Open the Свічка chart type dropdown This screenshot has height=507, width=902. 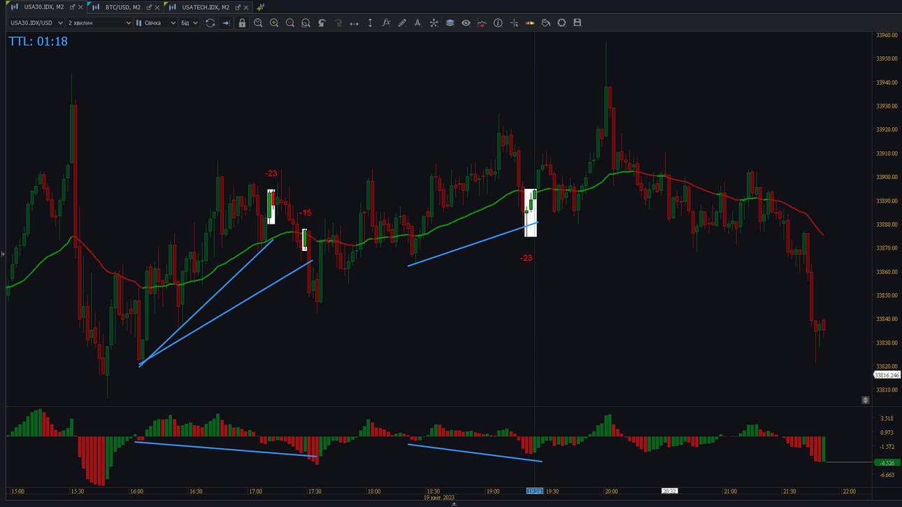click(156, 23)
